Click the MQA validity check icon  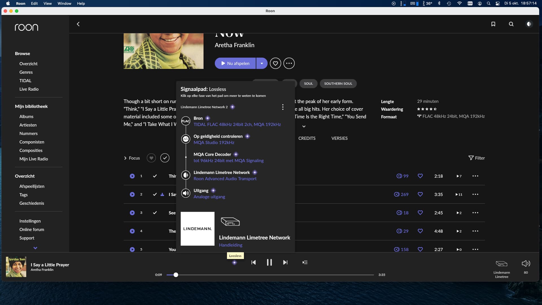click(186, 139)
